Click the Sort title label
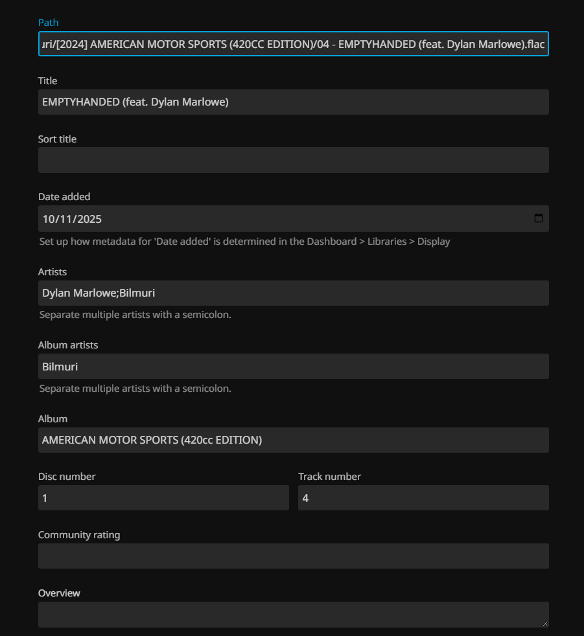The width and height of the screenshot is (584, 636). pyautogui.click(x=57, y=139)
